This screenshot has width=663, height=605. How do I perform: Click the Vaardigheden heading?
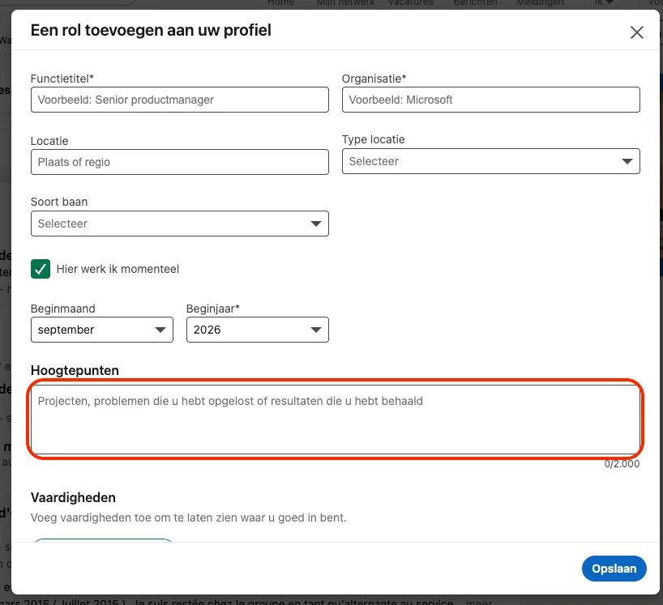tap(73, 498)
